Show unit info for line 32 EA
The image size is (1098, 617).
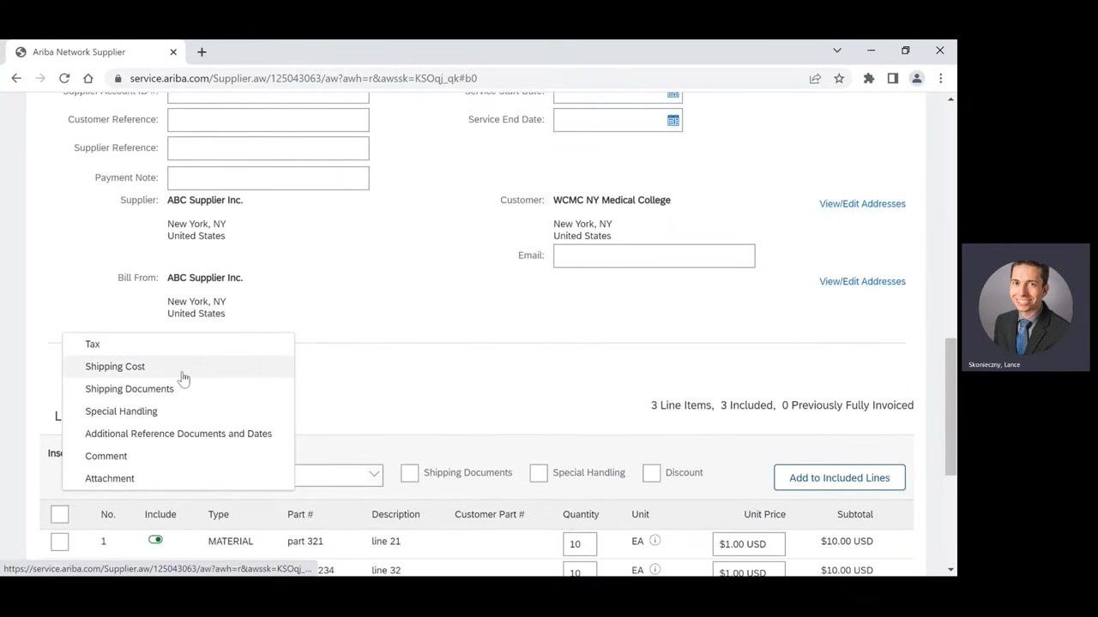[x=655, y=569]
